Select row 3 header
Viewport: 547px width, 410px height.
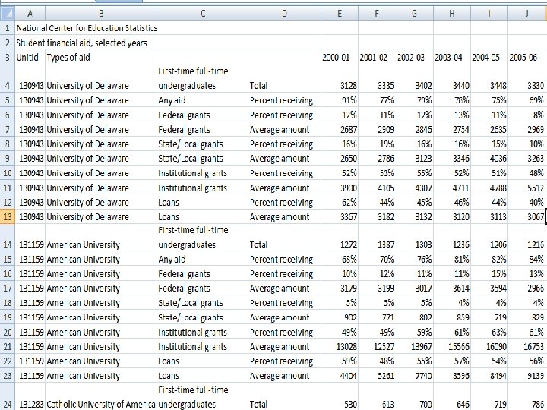click(8, 57)
